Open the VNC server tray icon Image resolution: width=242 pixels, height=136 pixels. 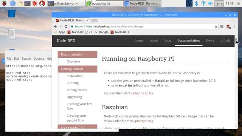(x=189, y=3)
